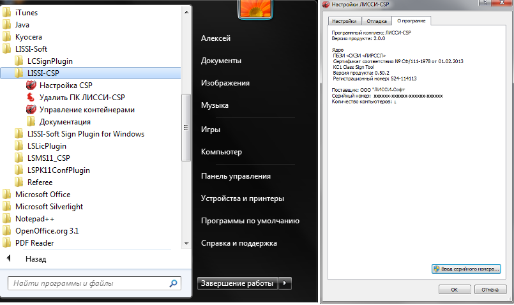The image size is (514, 305).
Task: Open Игры from Start menu
Action: 211,130
